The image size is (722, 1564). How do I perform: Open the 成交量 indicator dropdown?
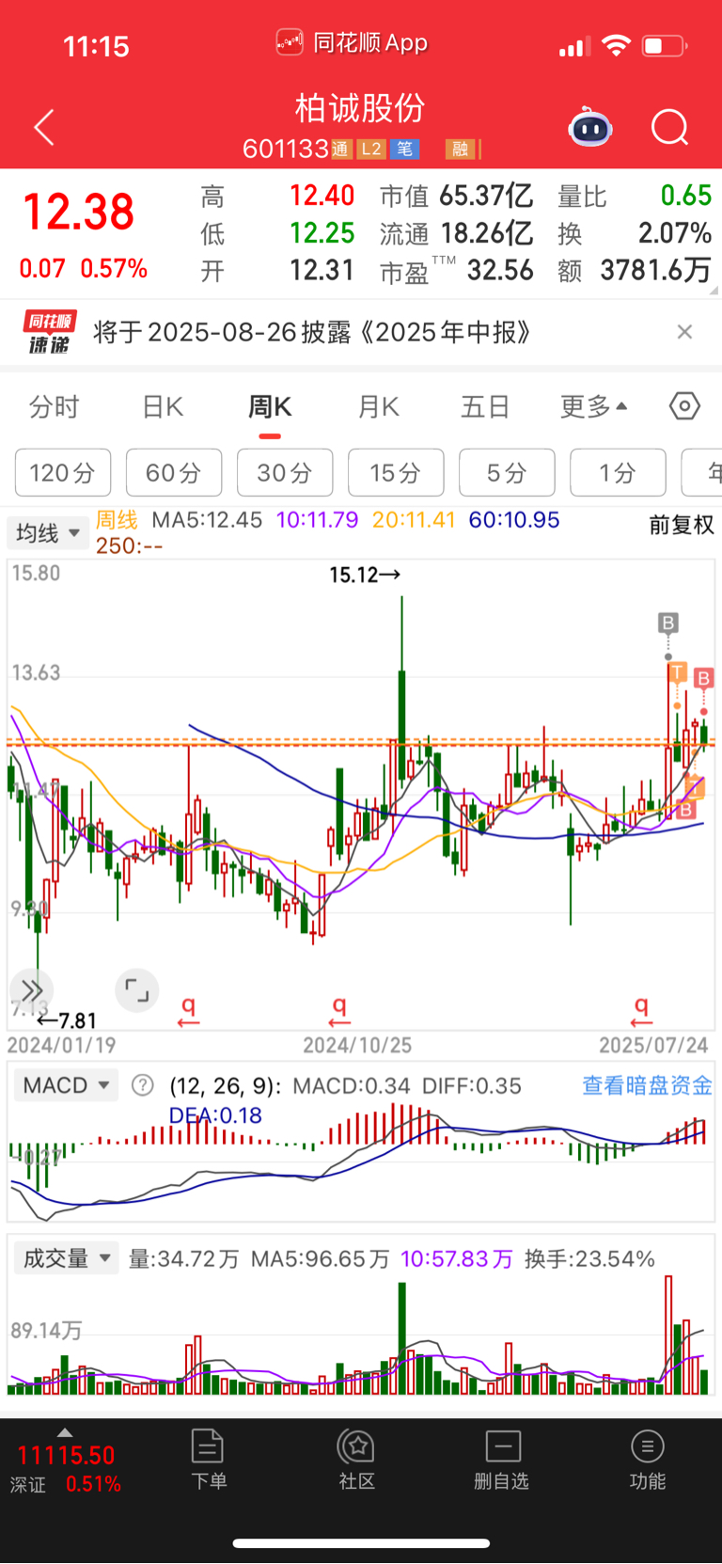[x=66, y=1258]
